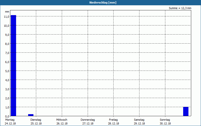Image resolution: width=201 pixels, height=126 pixels.
Task: Click the 'Samstag' axis label
Action: pyautogui.click(x=139, y=120)
